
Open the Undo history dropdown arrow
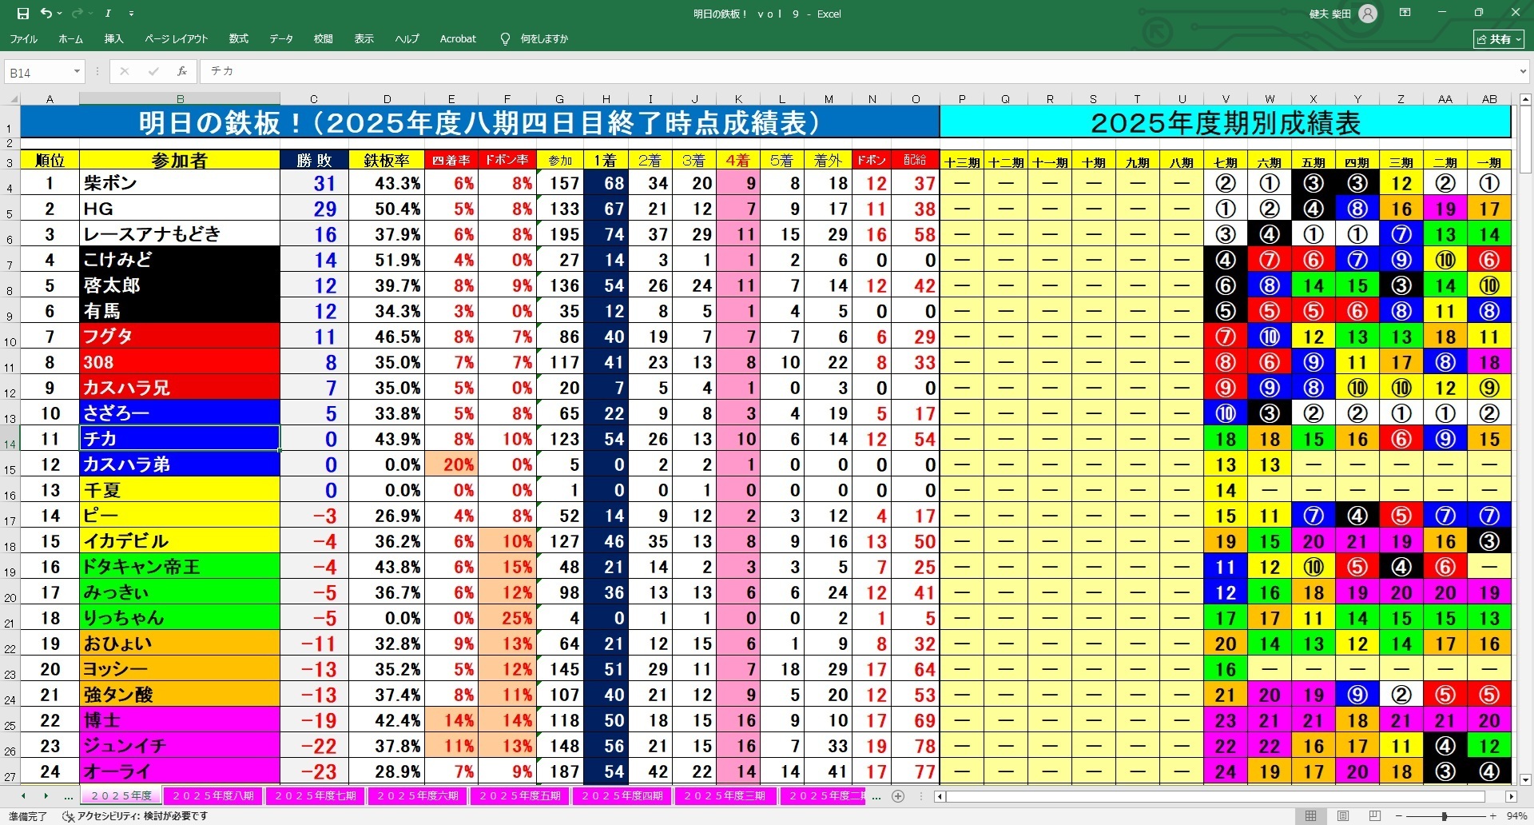(x=60, y=14)
